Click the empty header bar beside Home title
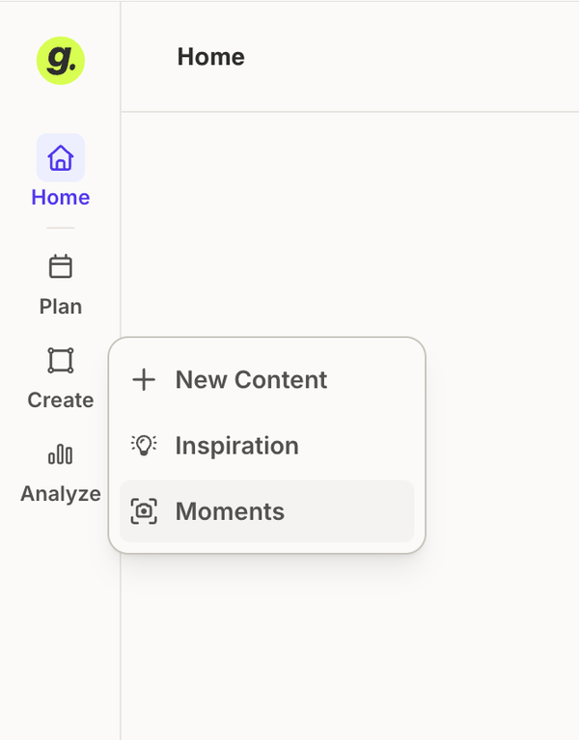 point(410,57)
